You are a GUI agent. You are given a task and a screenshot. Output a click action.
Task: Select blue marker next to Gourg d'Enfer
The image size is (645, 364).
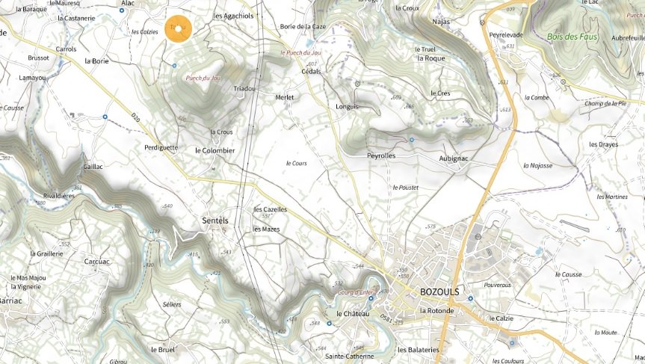pyautogui.click(x=371, y=298)
